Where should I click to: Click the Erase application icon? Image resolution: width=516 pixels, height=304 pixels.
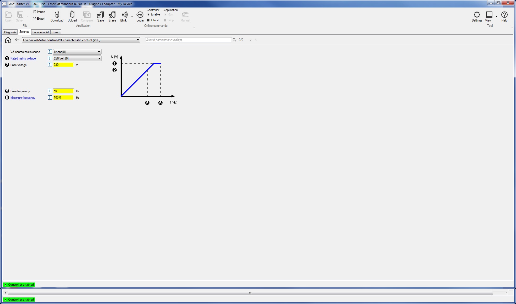112,15
